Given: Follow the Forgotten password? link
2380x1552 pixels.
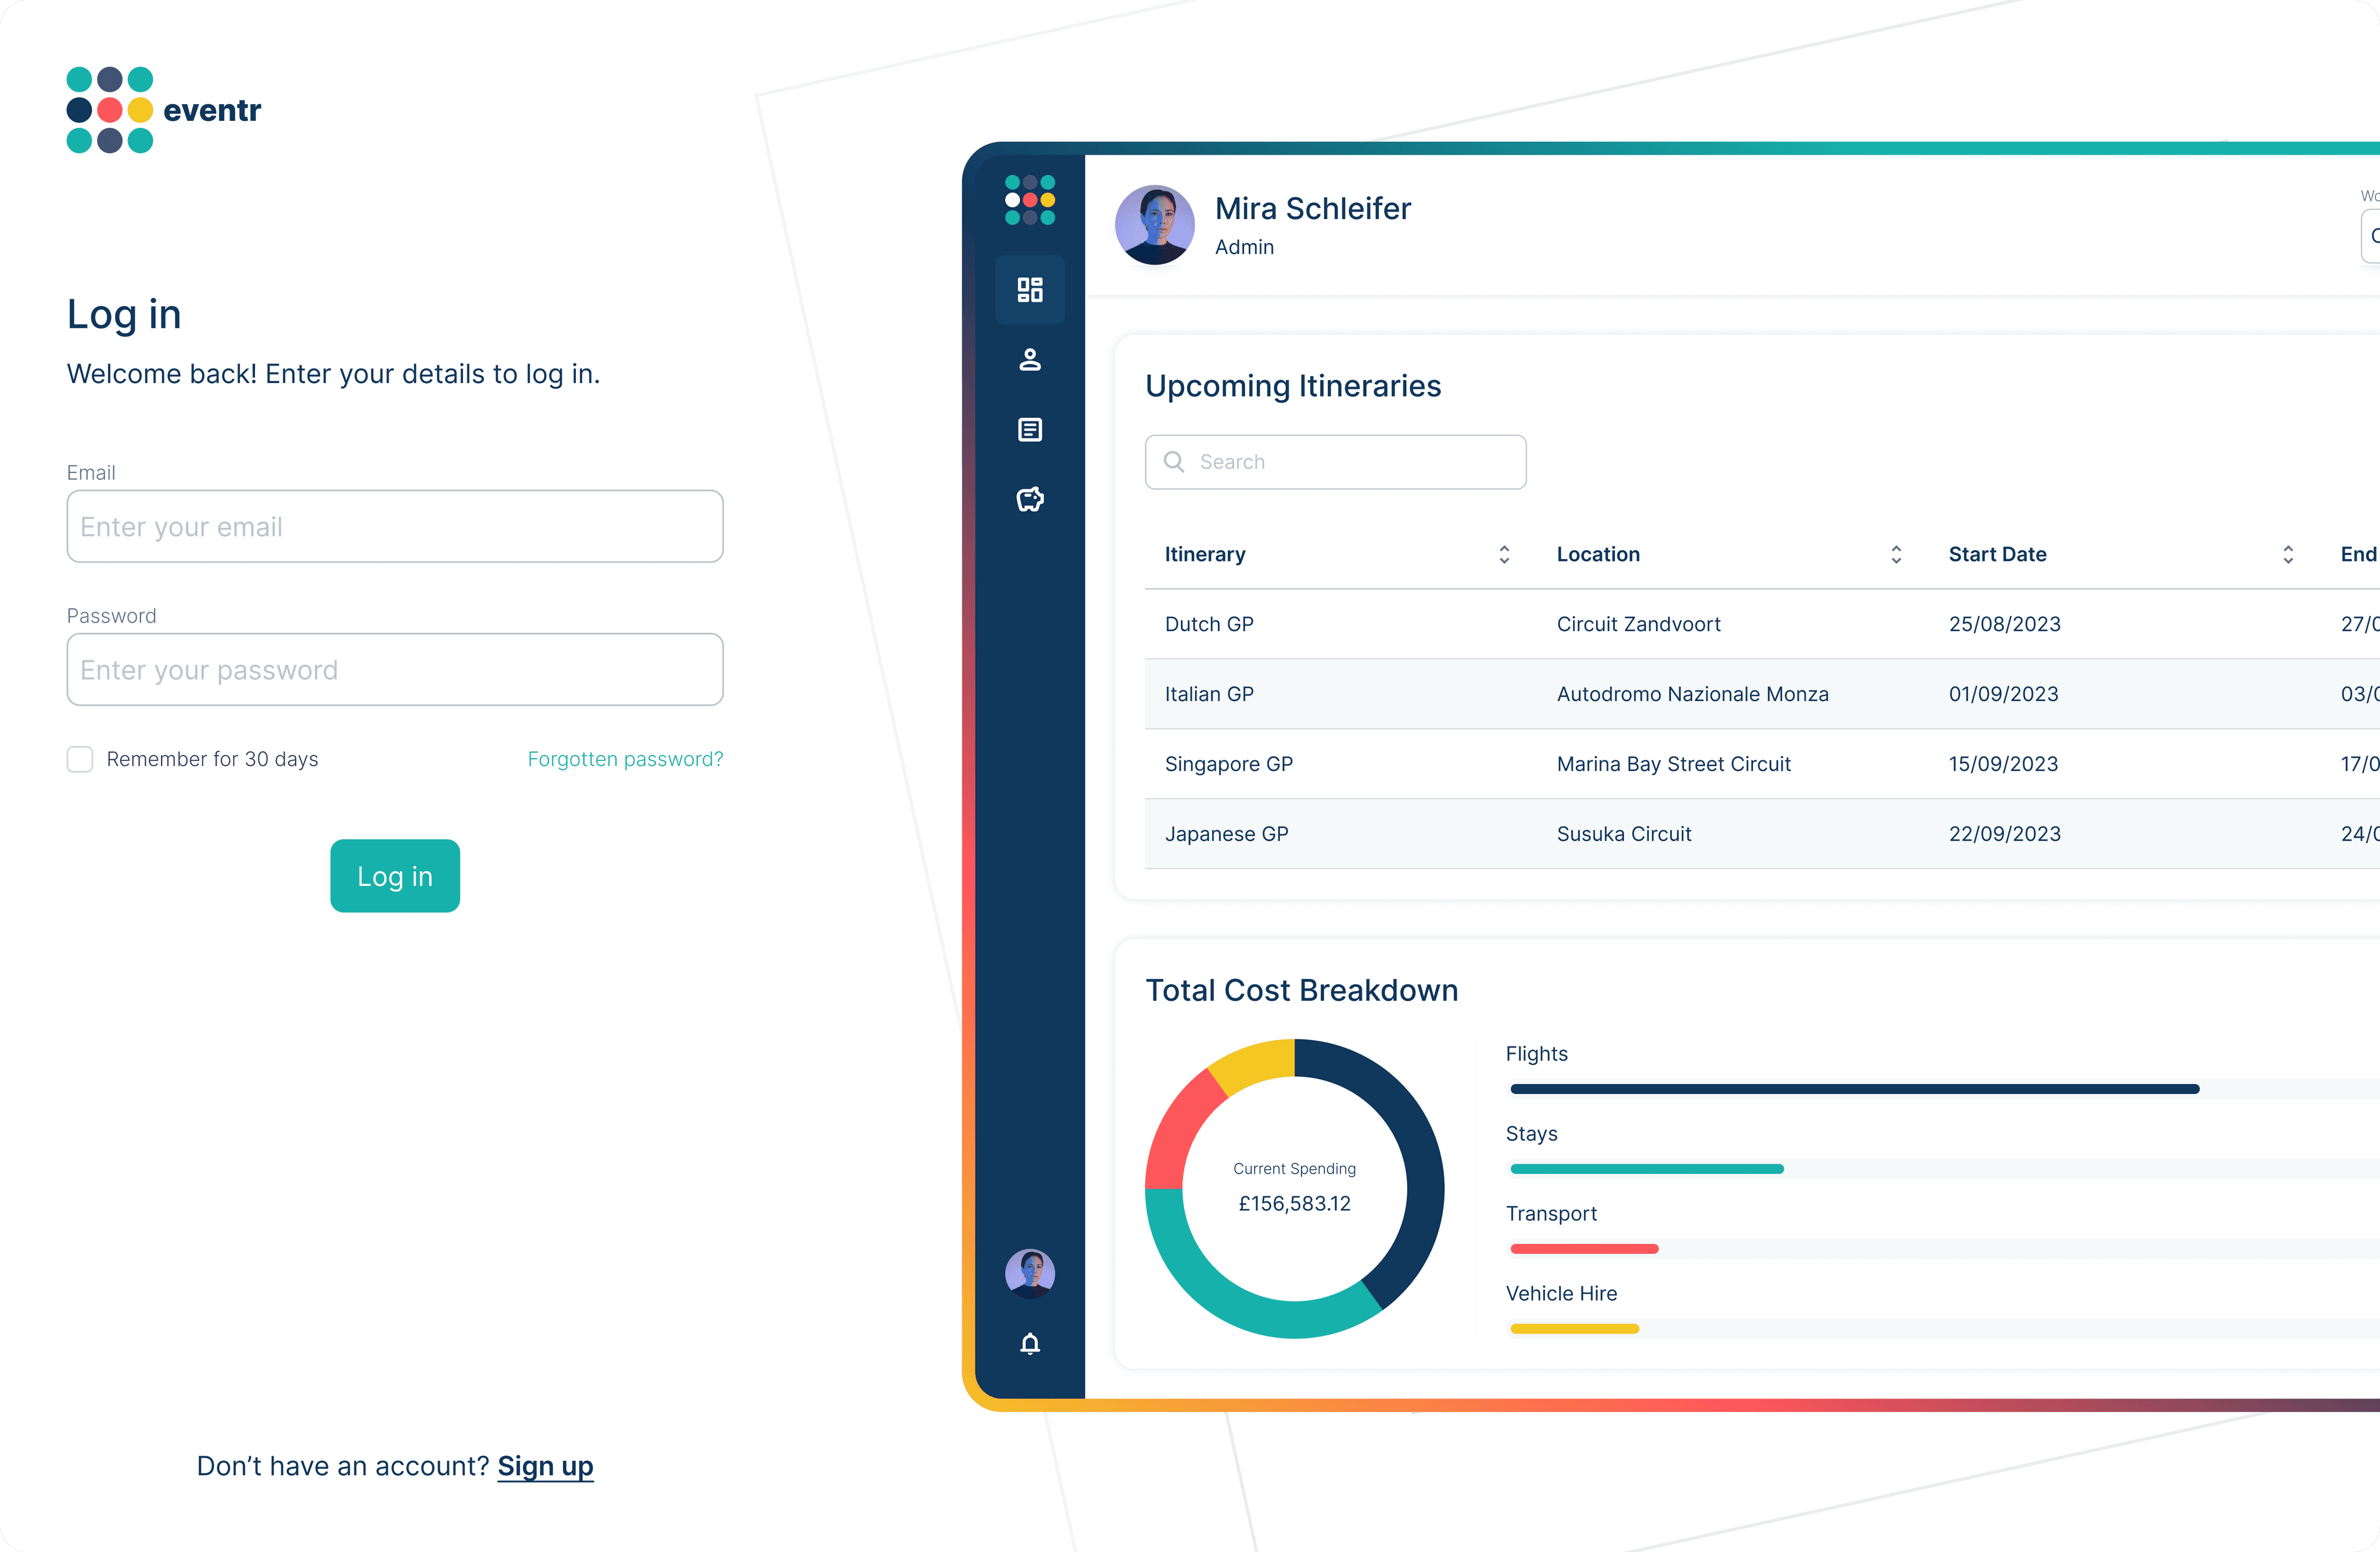Looking at the screenshot, I should (x=625, y=760).
